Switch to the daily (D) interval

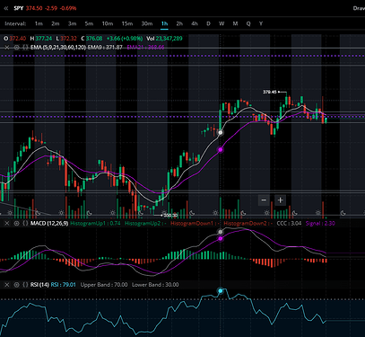(208, 23)
